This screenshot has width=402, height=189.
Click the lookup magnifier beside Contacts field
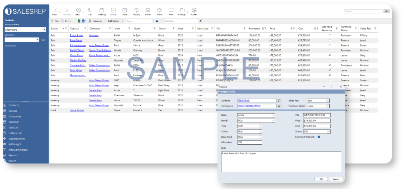[279, 101]
